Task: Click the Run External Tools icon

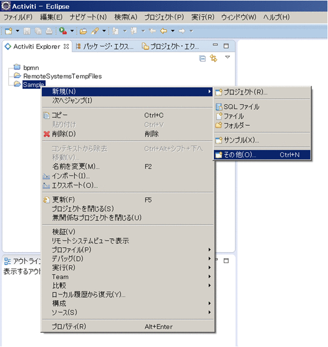Action: (63, 31)
